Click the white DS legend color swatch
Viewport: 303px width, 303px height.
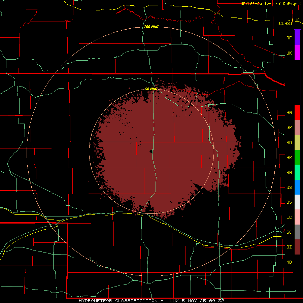(x=297, y=202)
